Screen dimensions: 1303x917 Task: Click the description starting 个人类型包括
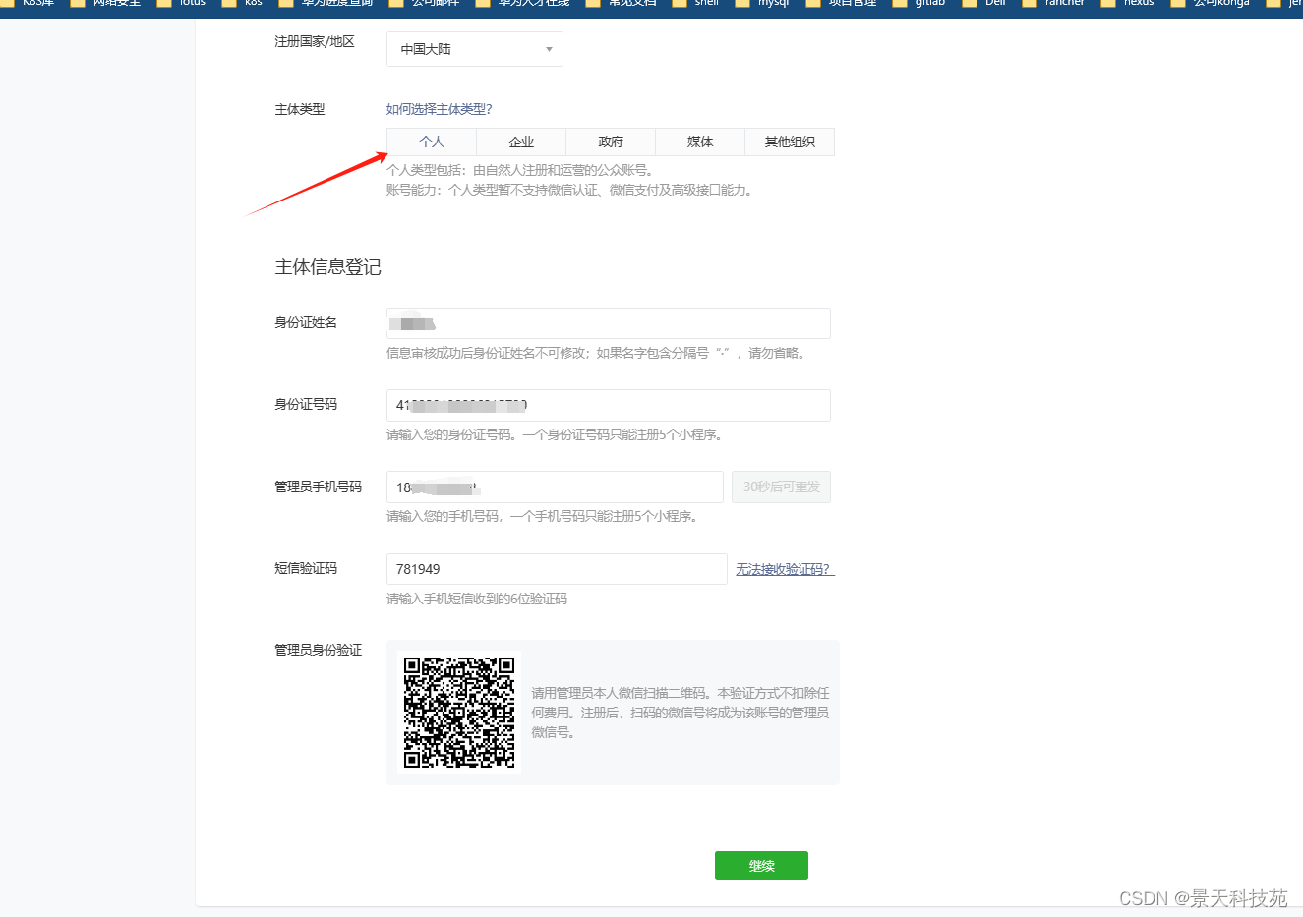pyautogui.click(x=521, y=170)
